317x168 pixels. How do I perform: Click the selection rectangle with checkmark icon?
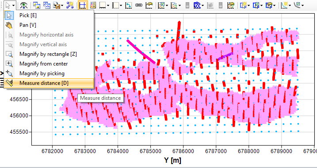[x=256, y=5]
